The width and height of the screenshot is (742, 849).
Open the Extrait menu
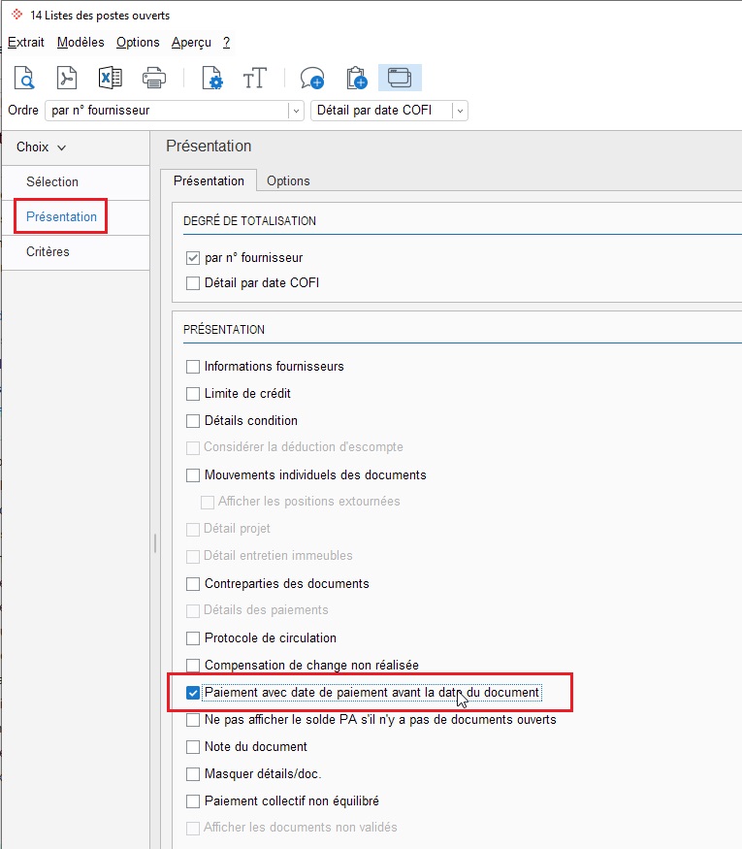pyautogui.click(x=26, y=43)
